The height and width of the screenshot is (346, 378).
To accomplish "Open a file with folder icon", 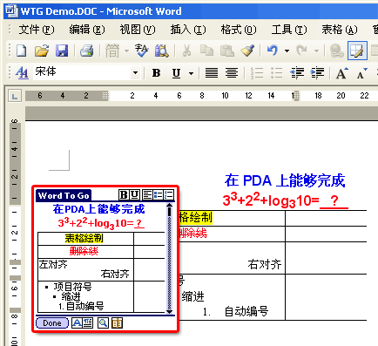I will click(42, 51).
